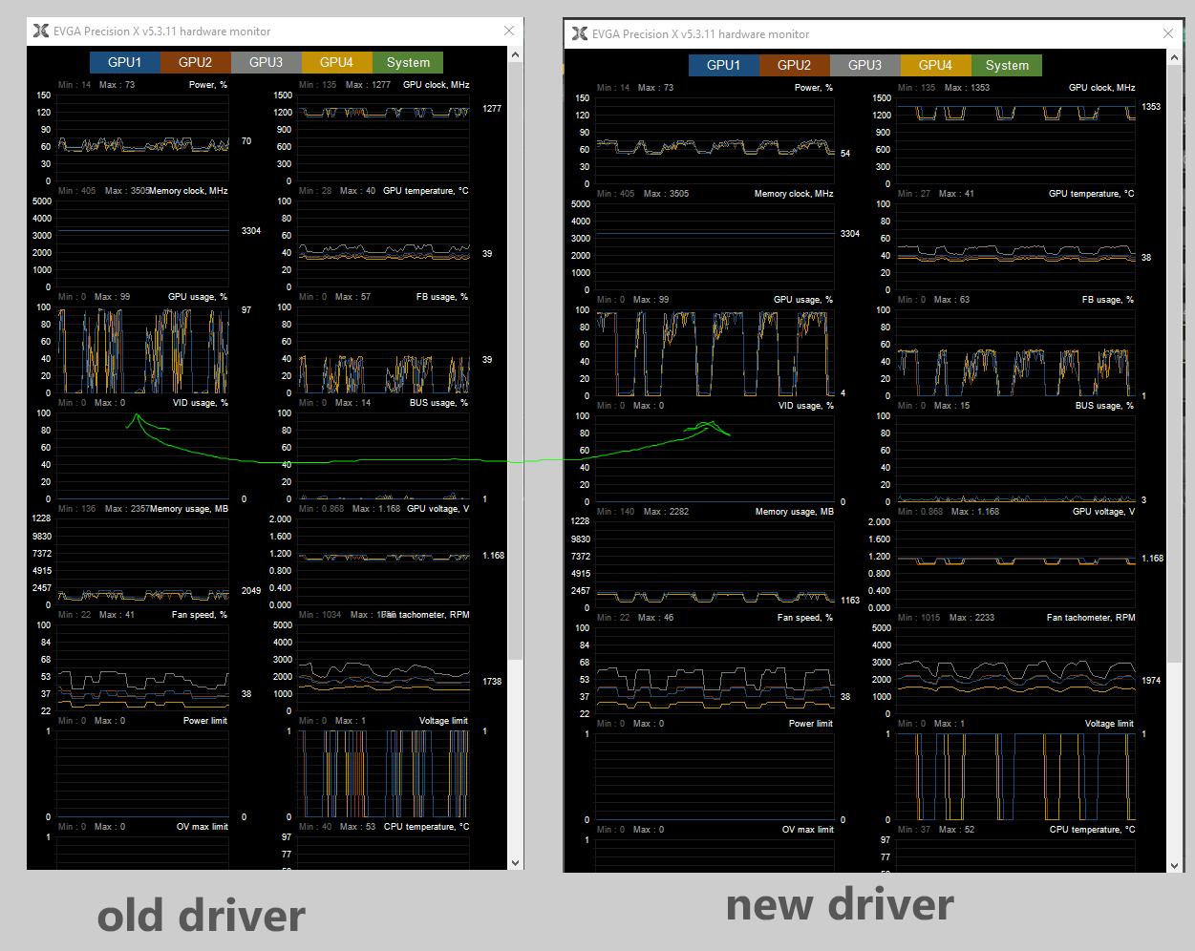
Task: Click 'Memory usage, MB' label in old driver window
Action: [189, 509]
